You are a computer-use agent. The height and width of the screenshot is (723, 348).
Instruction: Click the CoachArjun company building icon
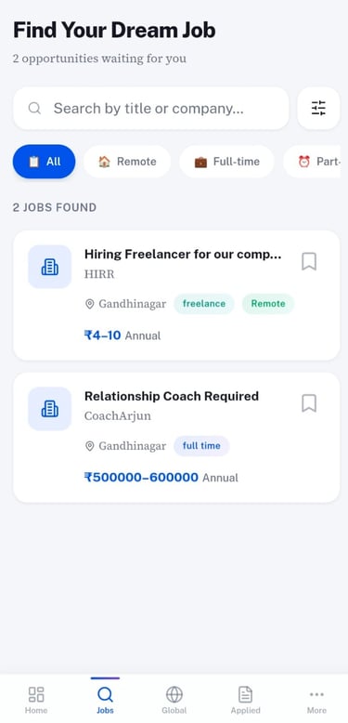[x=50, y=409]
